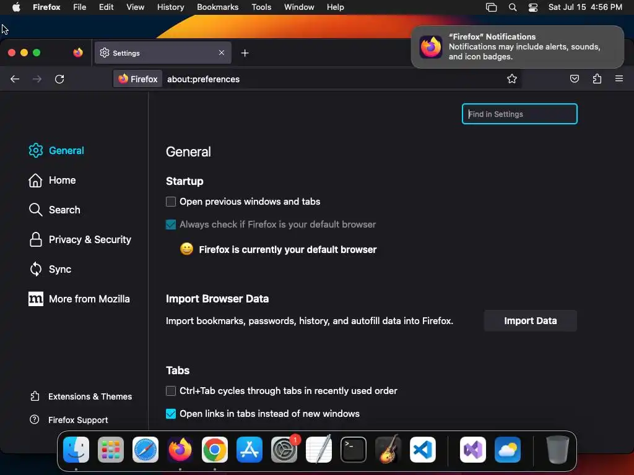This screenshot has height=475, width=634.
Task: Open More from Mozilla section
Action: (x=79, y=299)
